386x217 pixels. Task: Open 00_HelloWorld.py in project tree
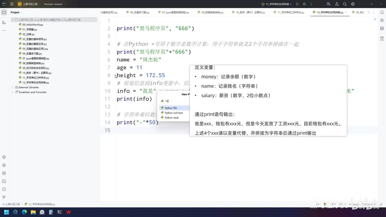[x=31, y=25]
